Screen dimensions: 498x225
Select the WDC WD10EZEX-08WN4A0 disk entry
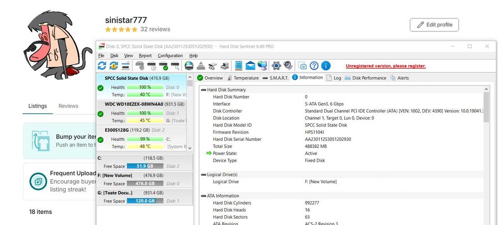point(141,112)
